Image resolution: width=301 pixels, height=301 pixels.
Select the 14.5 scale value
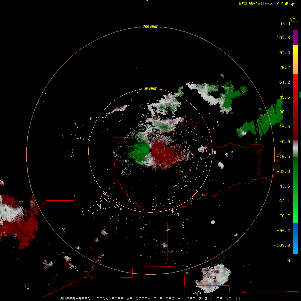point(285,127)
